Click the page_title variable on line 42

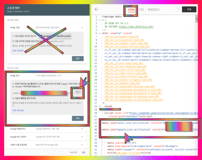[x=128, y=153]
